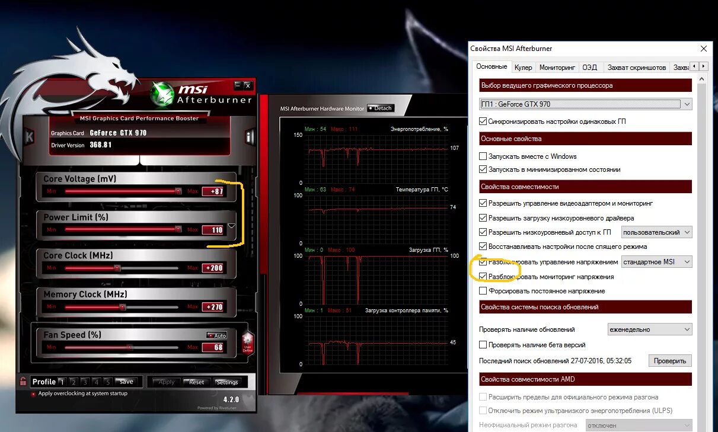Toggle the fan speed Auto button
718x432 pixels.
(x=216, y=335)
